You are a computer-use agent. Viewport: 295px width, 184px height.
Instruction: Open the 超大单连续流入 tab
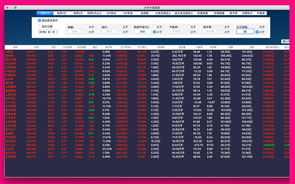pos(184,13)
